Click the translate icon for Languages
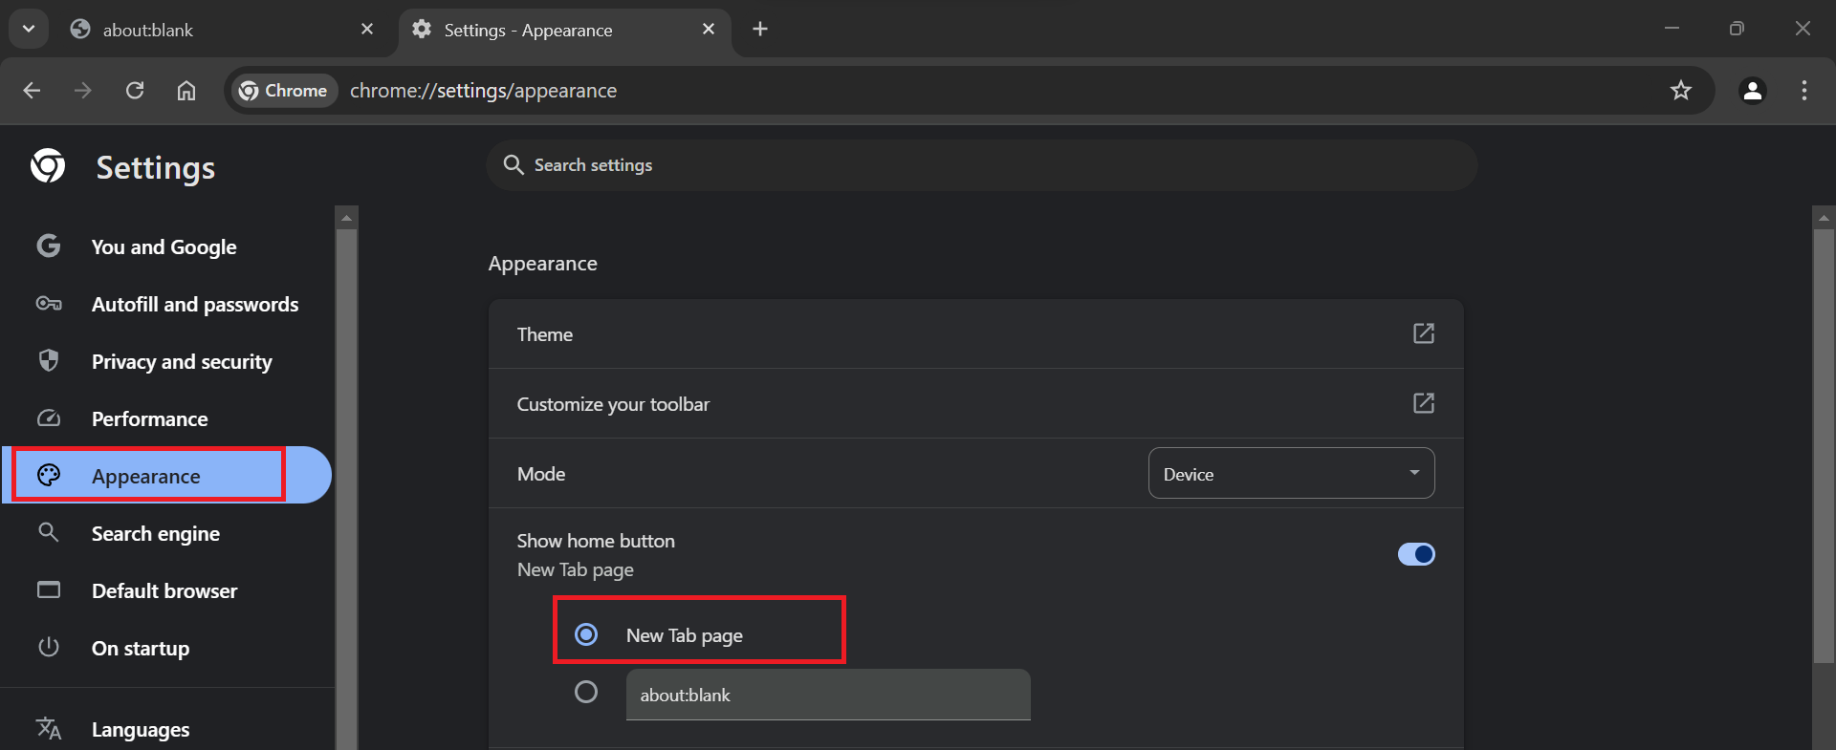 click(x=49, y=728)
